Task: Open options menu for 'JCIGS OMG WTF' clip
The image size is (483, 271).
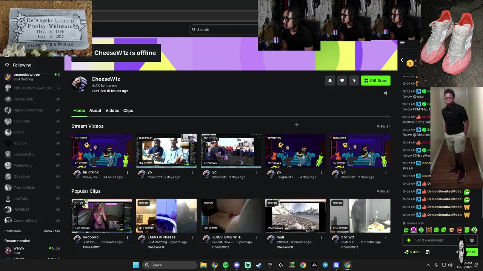Action: (x=257, y=238)
